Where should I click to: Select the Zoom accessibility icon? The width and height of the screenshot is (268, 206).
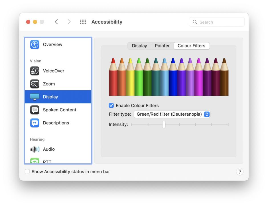[x=34, y=84]
